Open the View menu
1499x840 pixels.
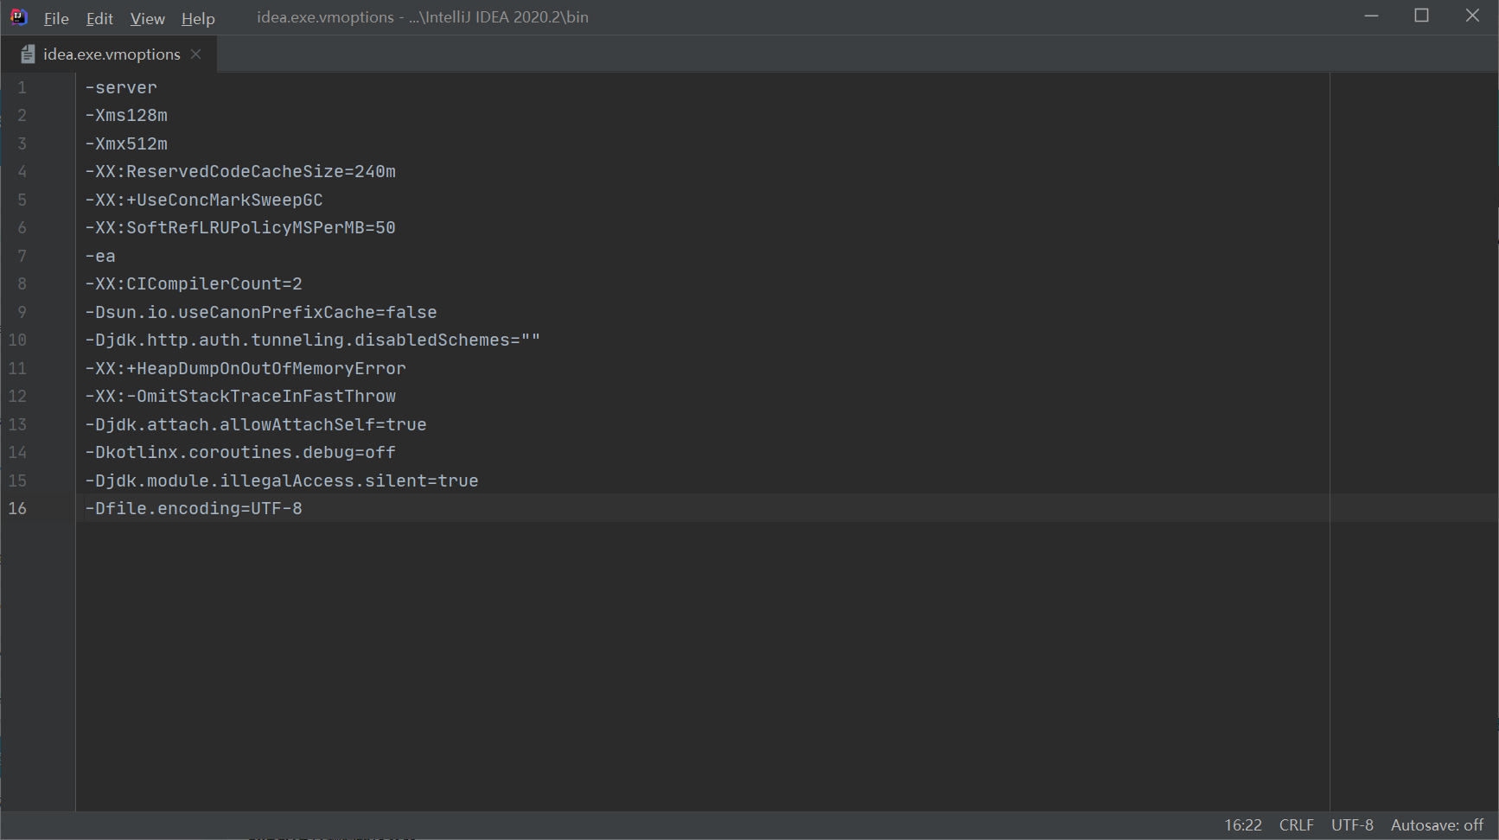click(x=146, y=18)
